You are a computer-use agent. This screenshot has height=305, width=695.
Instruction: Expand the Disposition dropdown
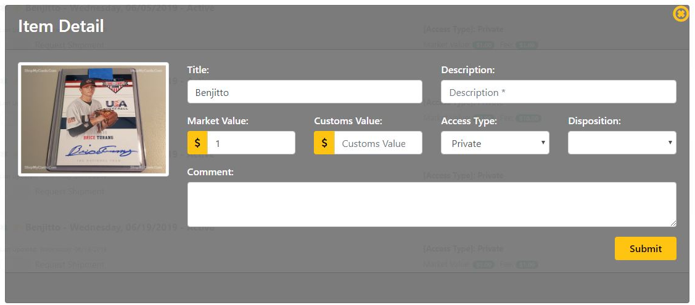(622, 143)
